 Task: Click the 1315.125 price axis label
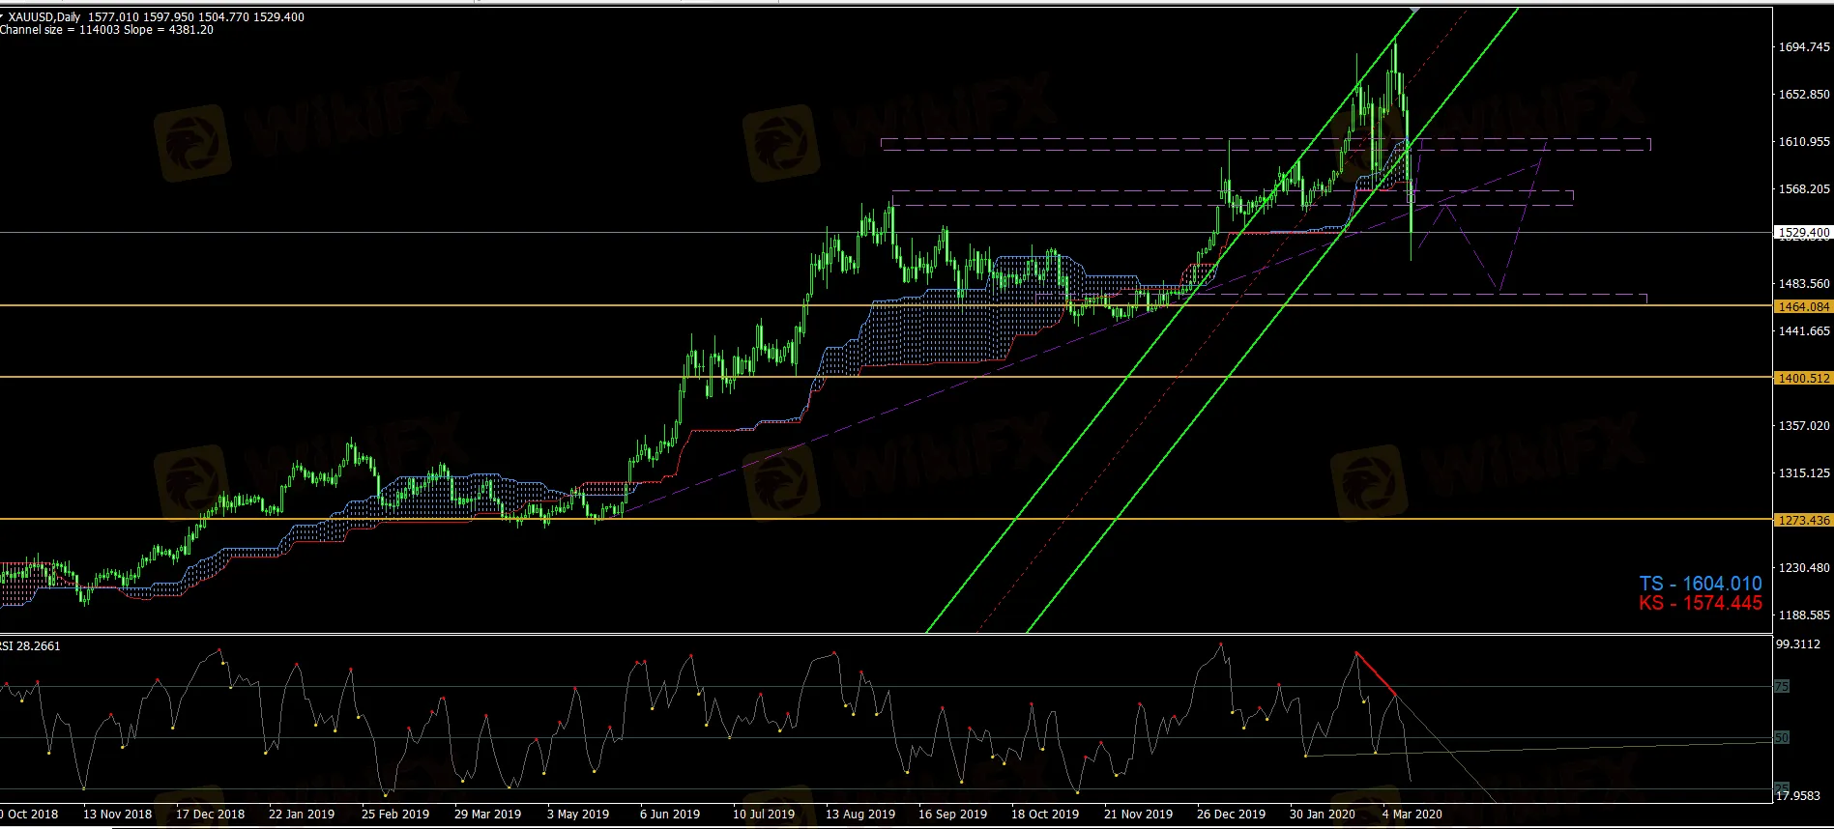click(1804, 473)
